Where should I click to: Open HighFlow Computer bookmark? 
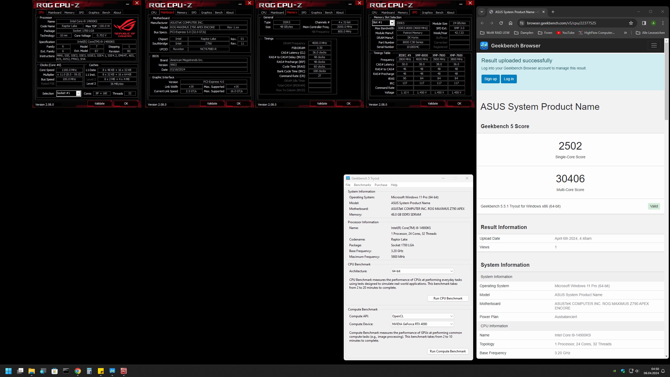click(596, 33)
